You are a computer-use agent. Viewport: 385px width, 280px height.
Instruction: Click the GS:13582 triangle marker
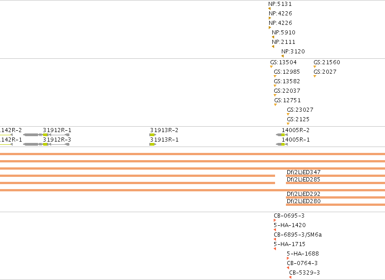275,86
